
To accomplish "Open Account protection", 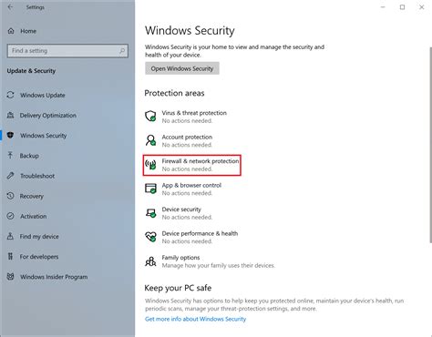I will (x=179, y=140).
